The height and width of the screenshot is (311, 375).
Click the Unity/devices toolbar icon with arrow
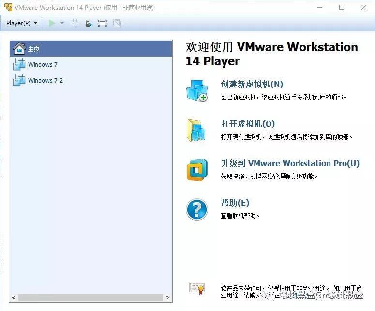89,23
